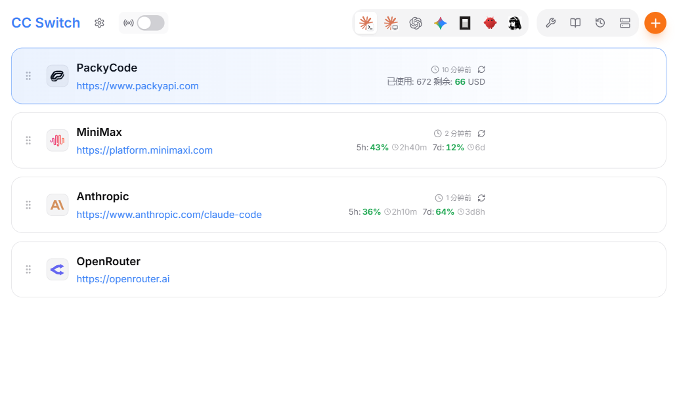Click the Anthropic 3d8h reset timer
Screen dimensions: 675x409
pos(471,212)
